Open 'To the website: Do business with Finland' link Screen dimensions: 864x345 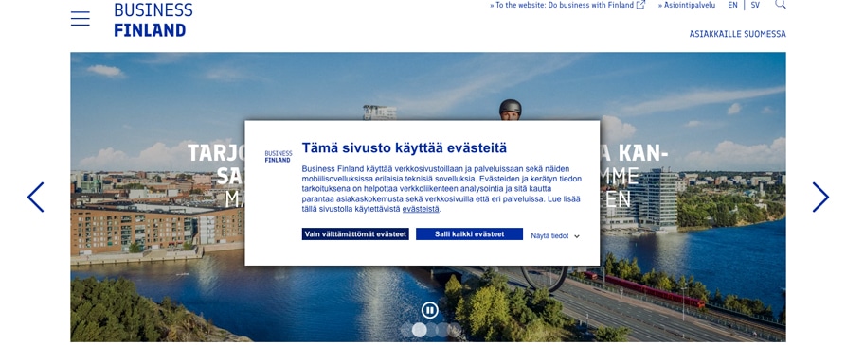[x=567, y=5]
